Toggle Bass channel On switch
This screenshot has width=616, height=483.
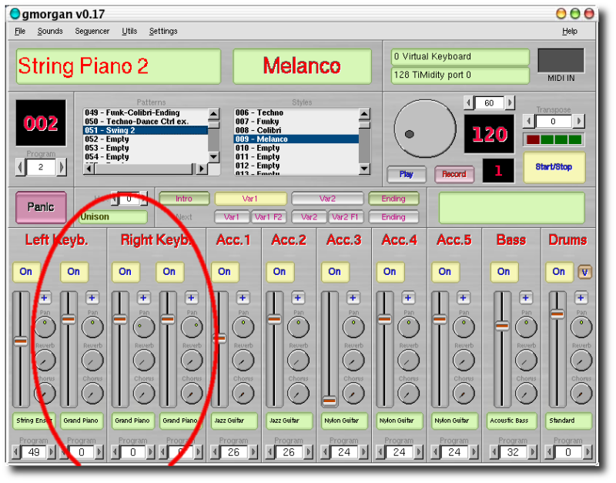click(x=504, y=272)
